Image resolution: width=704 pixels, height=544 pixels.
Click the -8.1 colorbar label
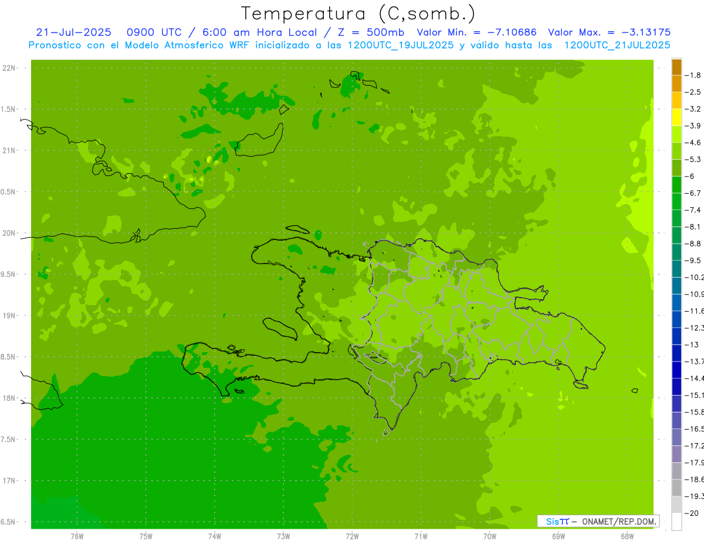[x=693, y=227]
